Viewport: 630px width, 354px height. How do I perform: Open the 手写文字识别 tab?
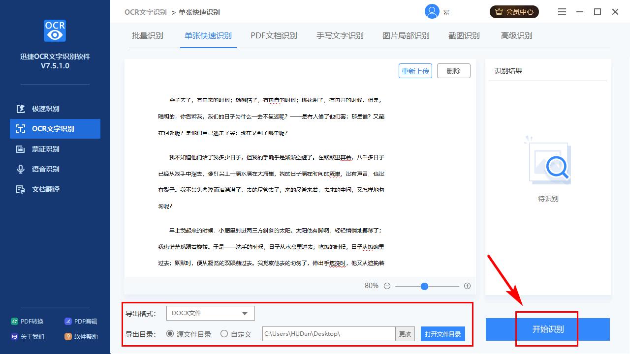pyautogui.click(x=340, y=35)
